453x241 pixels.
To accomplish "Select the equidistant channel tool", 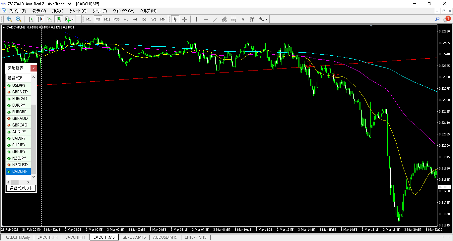I will coord(224,19).
